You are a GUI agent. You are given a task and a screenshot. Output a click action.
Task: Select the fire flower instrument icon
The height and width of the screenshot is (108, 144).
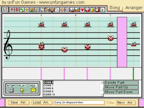click(32, 10)
